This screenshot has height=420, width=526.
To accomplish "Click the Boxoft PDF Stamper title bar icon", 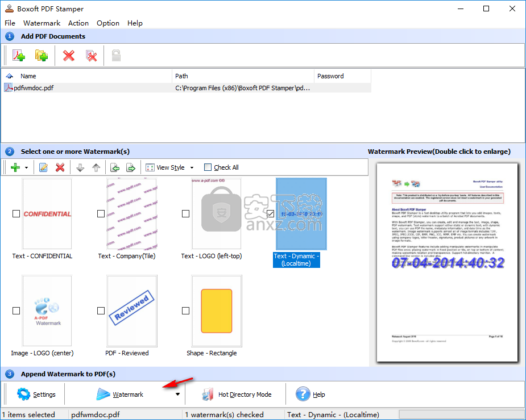I will tap(9, 9).
